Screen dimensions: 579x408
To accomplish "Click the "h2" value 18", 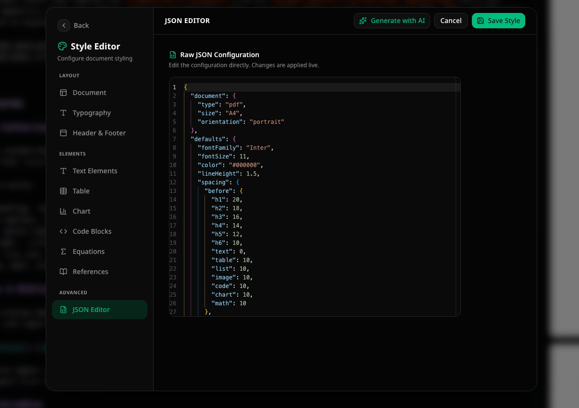I will tap(236, 208).
